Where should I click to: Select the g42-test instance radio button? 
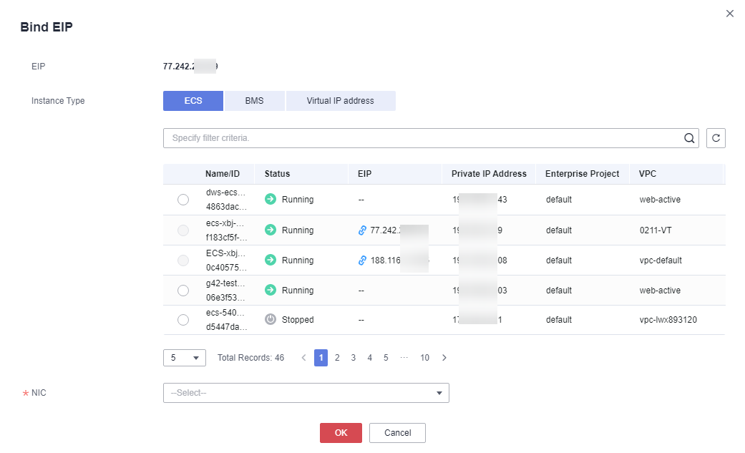pyautogui.click(x=183, y=291)
